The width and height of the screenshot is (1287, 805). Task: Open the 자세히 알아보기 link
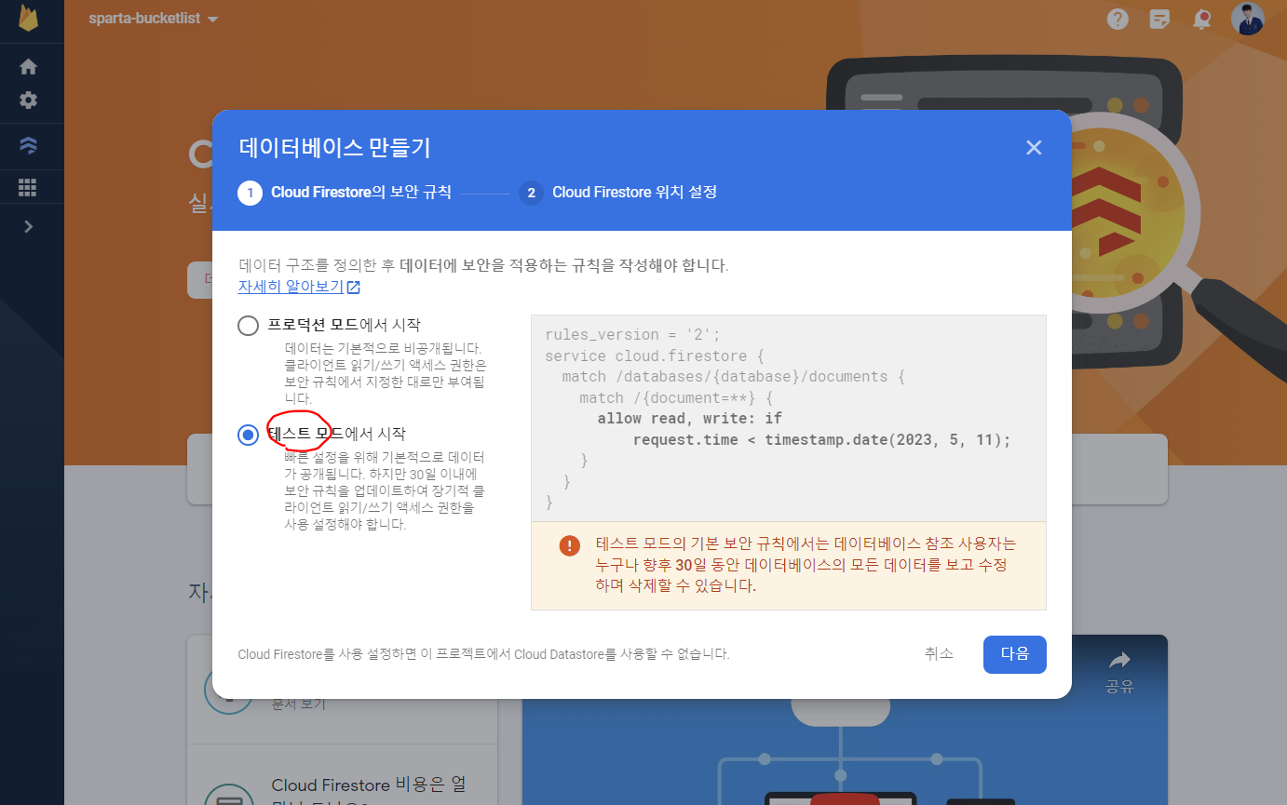tap(299, 287)
